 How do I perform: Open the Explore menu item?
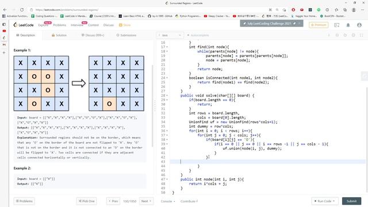(43, 25)
